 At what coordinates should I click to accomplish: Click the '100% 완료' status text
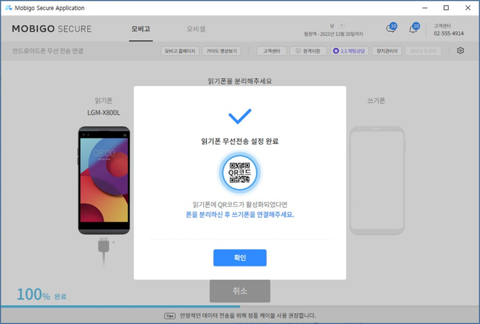[41, 294]
